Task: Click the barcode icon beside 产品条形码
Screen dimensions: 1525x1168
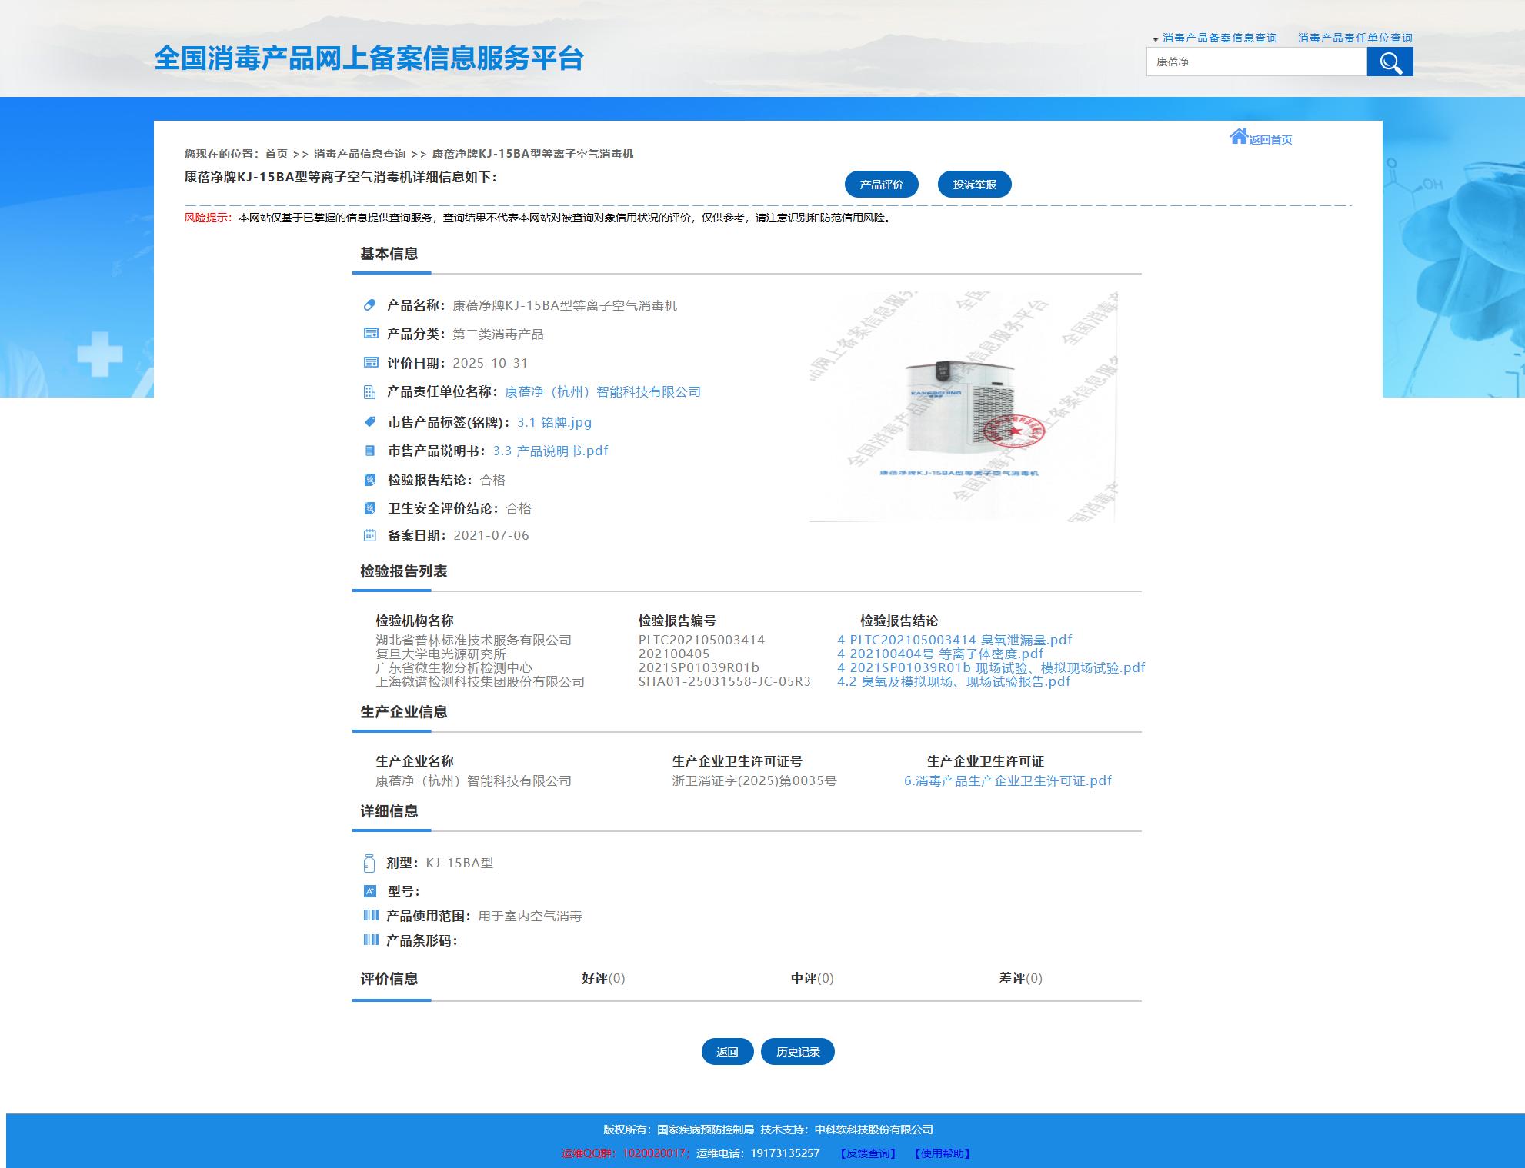Action: pyautogui.click(x=371, y=940)
